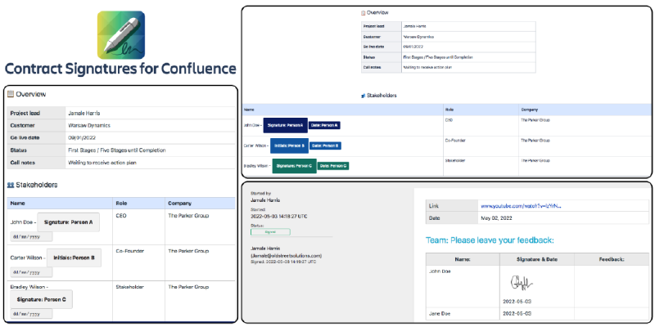655x327 pixels.
Task: Click the Link label cell in the feedback page
Action: click(452, 206)
